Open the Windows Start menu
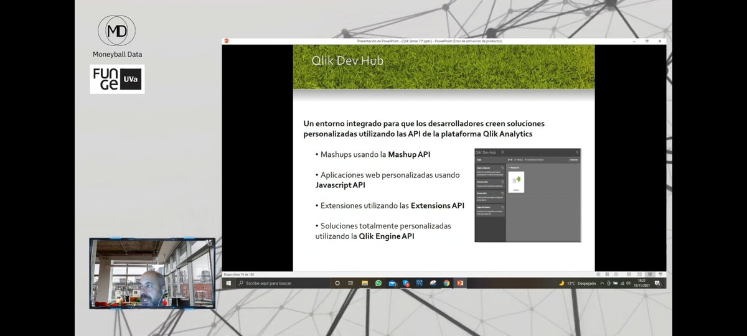The width and height of the screenshot is (747, 336). (x=228, y=283)
